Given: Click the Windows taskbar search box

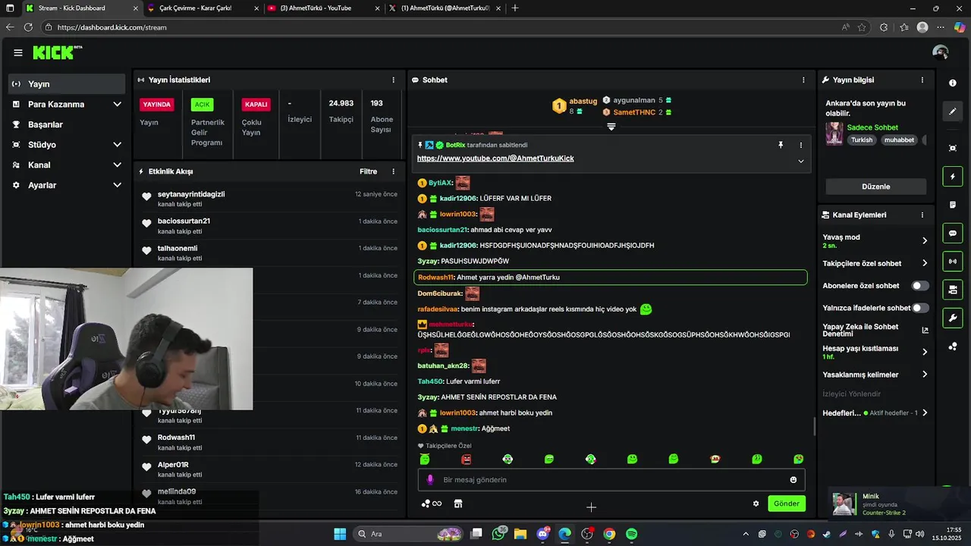Looking at the screenshot, I should point(409,534).
